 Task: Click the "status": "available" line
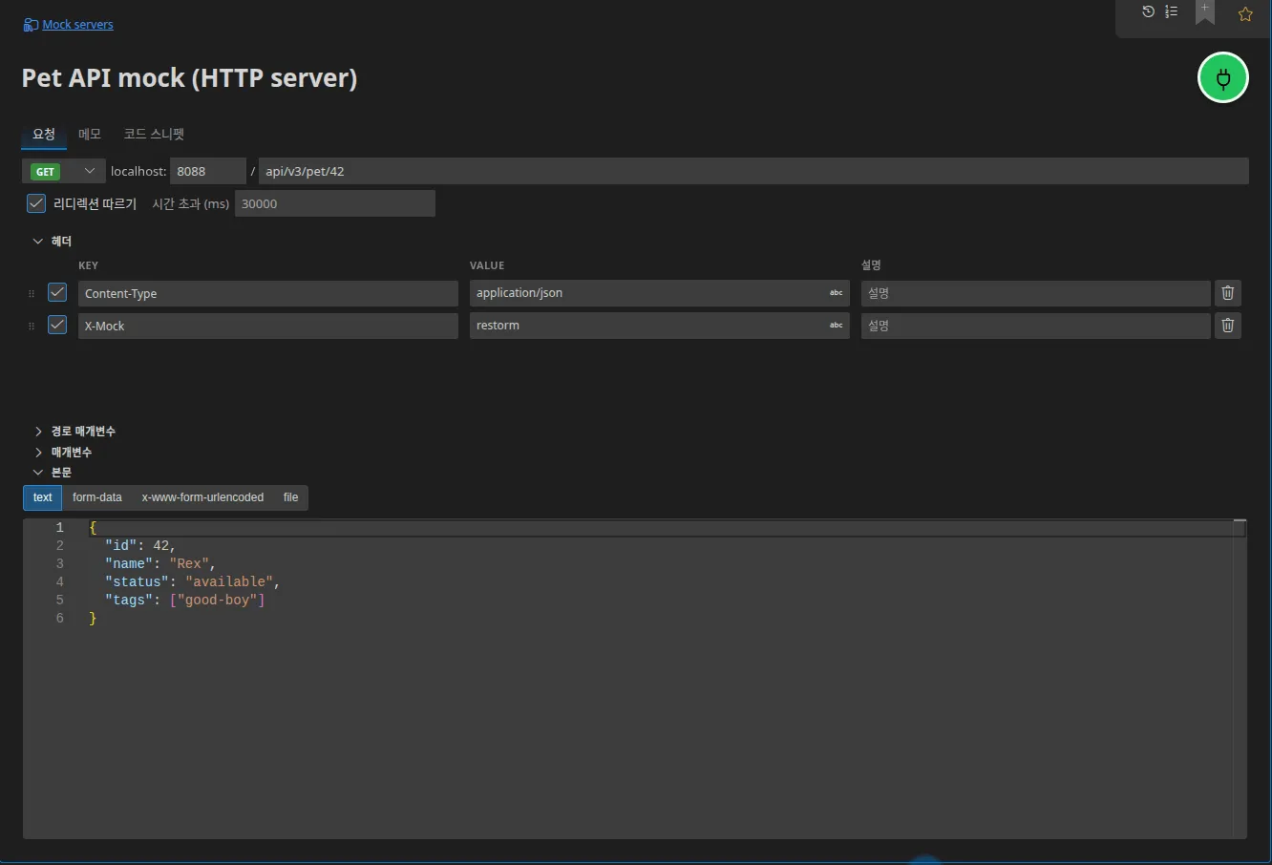pyautogui.click(x=192, y=582)
